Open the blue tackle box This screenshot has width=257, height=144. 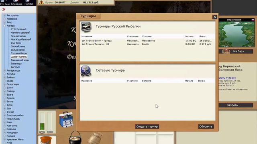[x=66, y=120]
